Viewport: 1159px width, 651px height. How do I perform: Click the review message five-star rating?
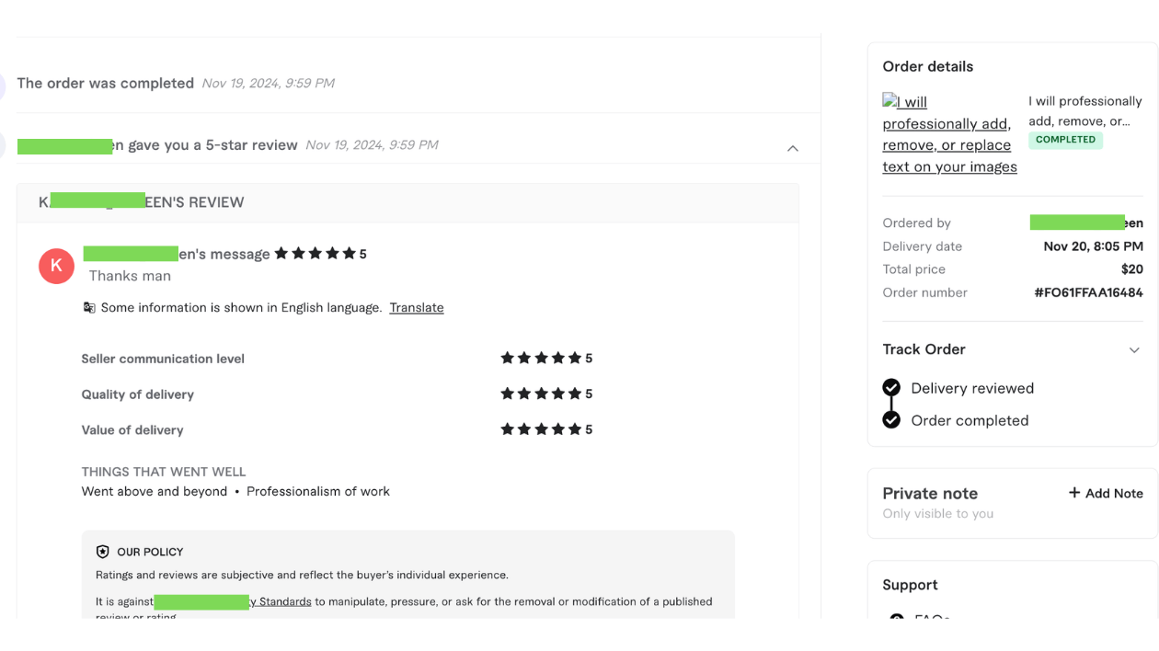click(315, 254)
